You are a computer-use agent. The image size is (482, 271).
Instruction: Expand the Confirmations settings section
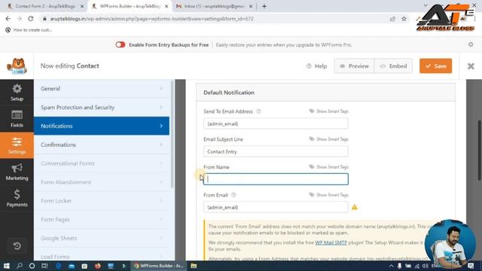coord(102,145)
